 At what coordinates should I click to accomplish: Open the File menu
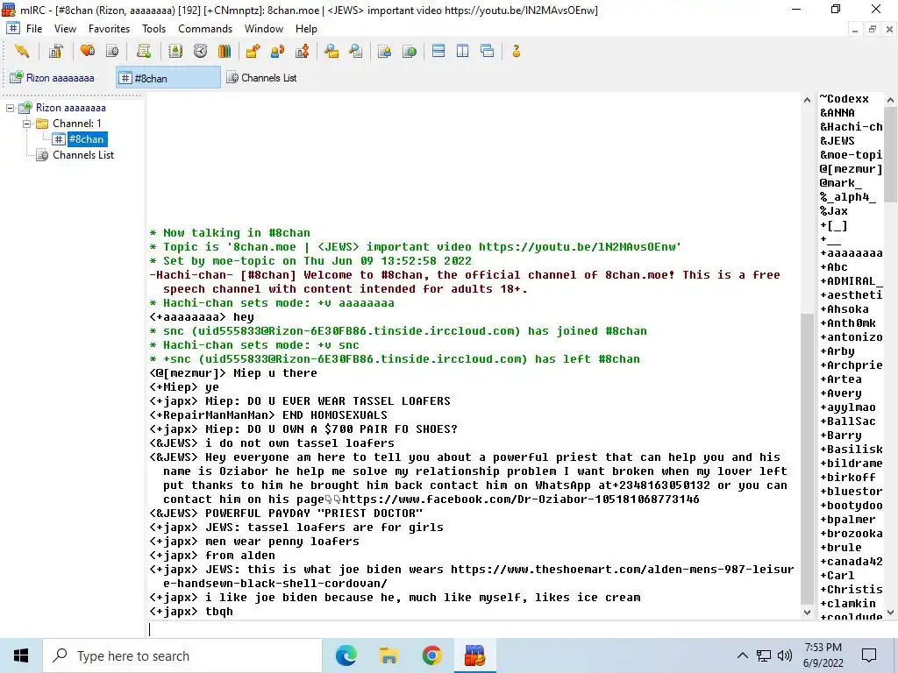tap(34, 29)
